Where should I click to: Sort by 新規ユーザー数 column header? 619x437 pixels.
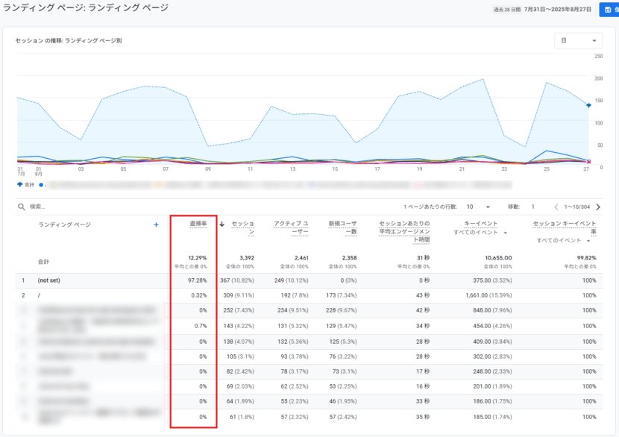(344, 227)
